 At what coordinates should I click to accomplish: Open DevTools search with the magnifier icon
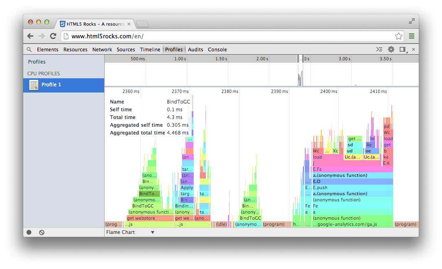(x=28, y=49)
